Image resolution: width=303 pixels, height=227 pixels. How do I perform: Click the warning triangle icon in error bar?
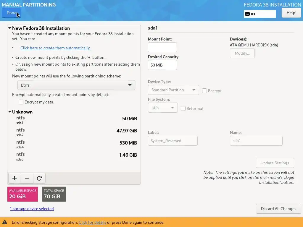coord(5,222)
